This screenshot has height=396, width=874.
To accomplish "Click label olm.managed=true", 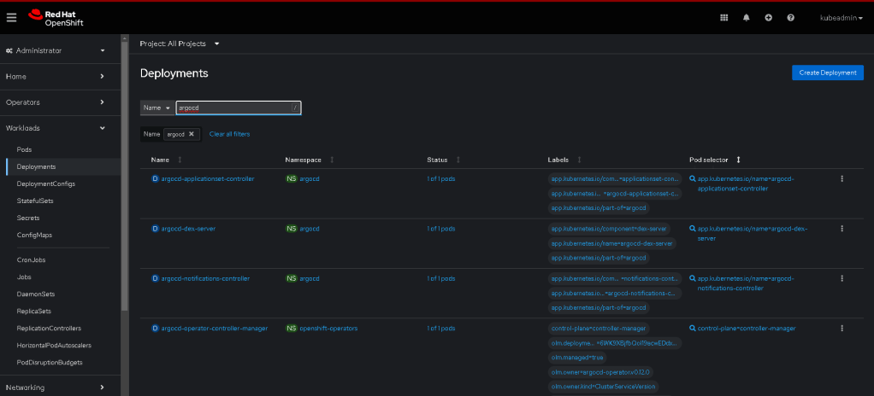I will [577, 358].
